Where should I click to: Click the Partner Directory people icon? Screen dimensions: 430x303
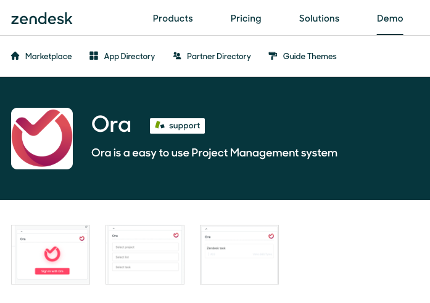coord(177,56)
